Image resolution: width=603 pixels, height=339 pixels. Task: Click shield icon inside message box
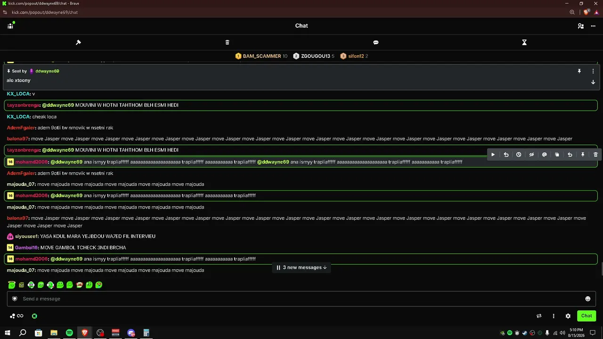pos(15,299)
